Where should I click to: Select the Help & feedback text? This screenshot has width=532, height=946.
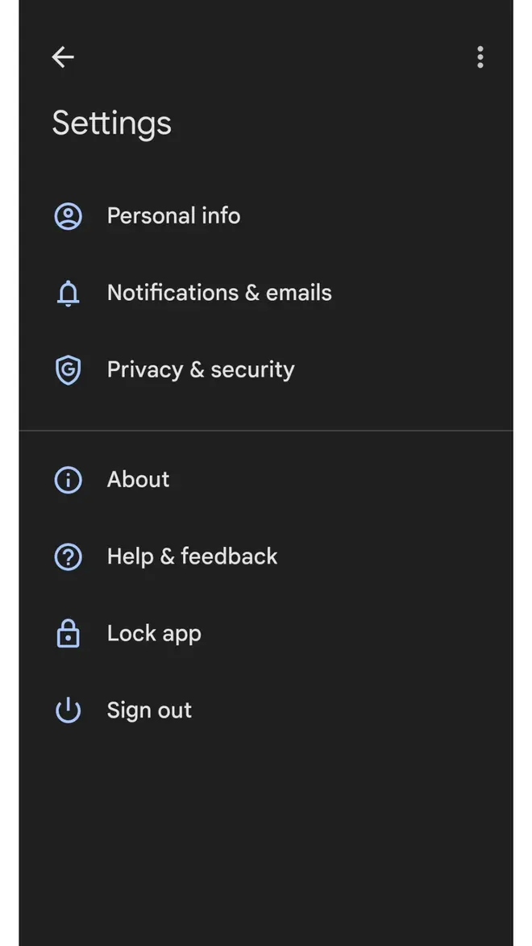[x=192, y=556]
